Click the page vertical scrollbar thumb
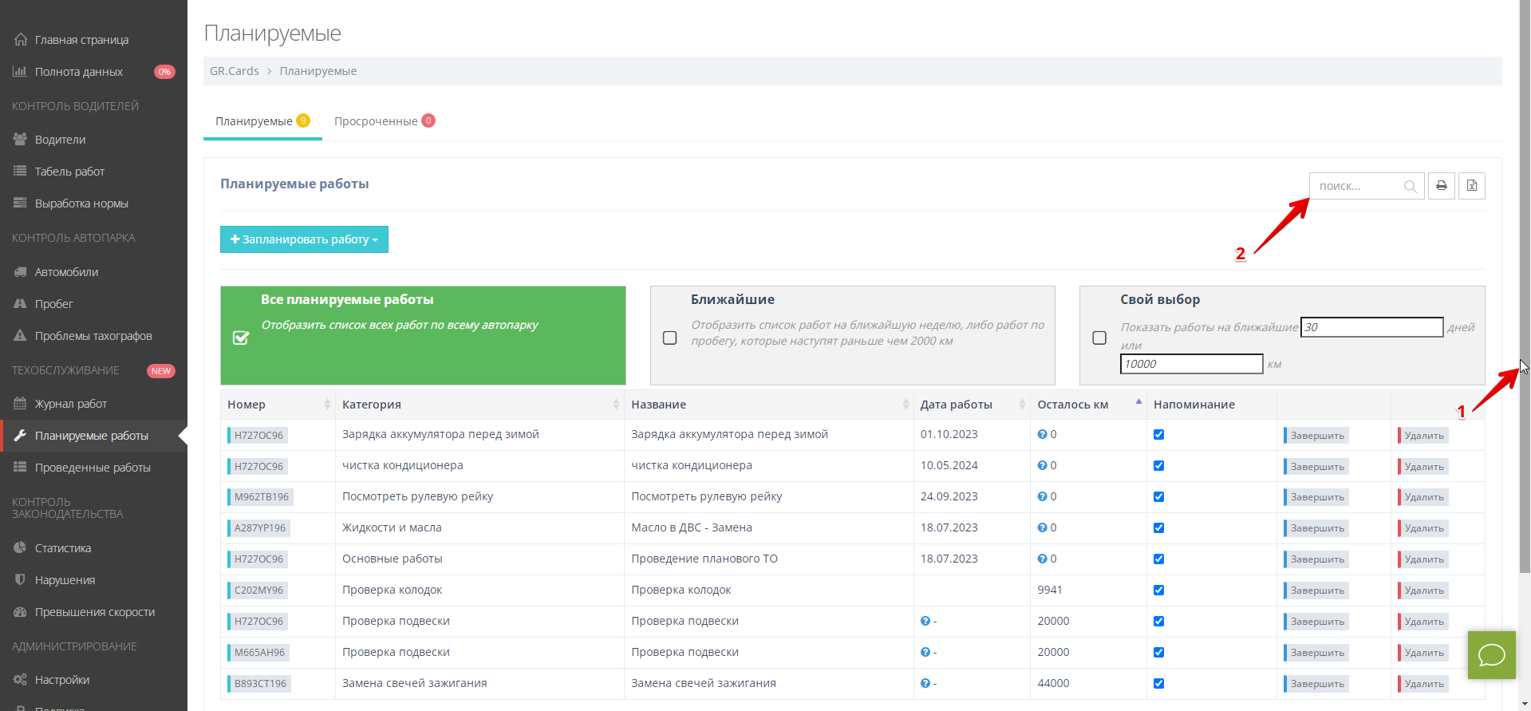This screenshot has width=1531, height=711. click(x=1525, y=287)
